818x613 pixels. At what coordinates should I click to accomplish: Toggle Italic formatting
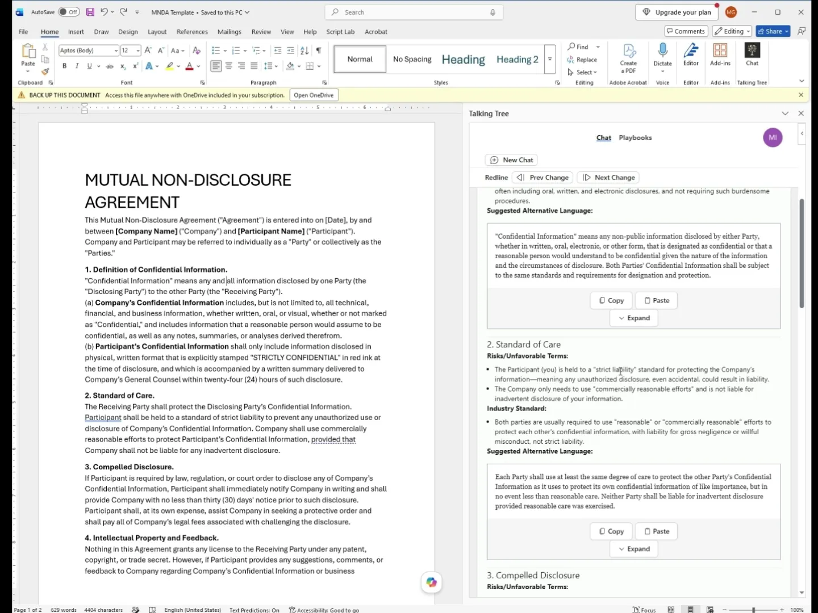tap(77, 66)
